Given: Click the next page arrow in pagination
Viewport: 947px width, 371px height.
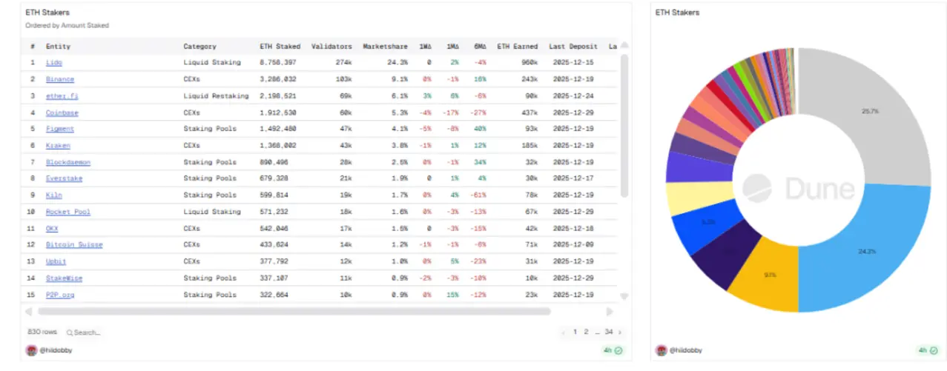Looking at the screenshot, I should tap(619, 332).
